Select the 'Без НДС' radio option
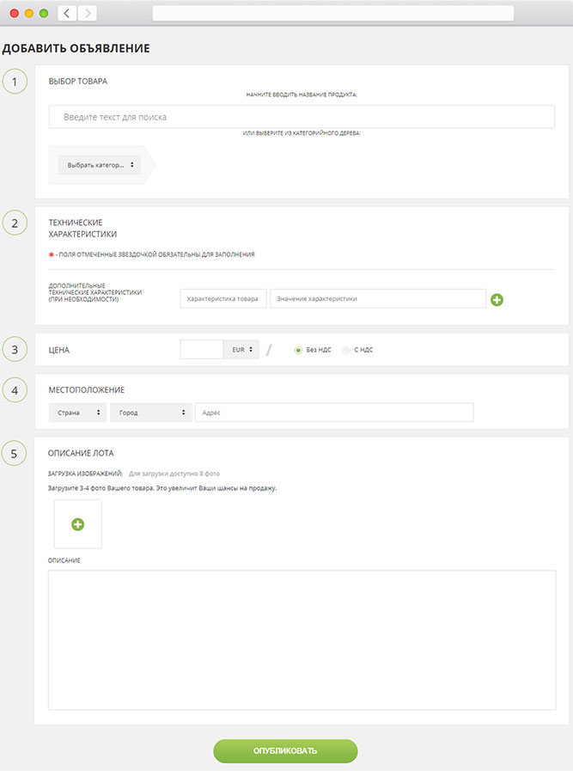The width and height of the screenshot is (573, 771). tap(298, 350)
